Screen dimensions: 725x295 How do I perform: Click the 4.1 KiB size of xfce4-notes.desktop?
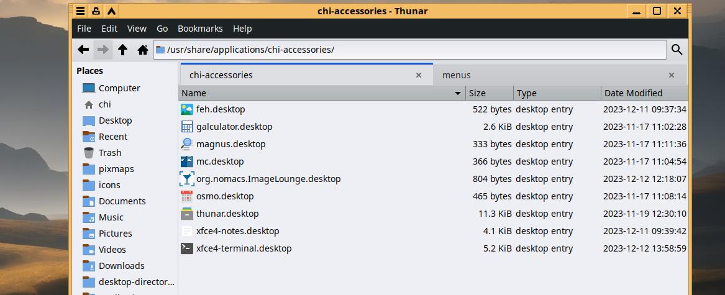(x=498, y=231)
